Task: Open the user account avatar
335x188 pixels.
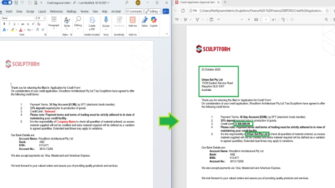Action: 138,3
